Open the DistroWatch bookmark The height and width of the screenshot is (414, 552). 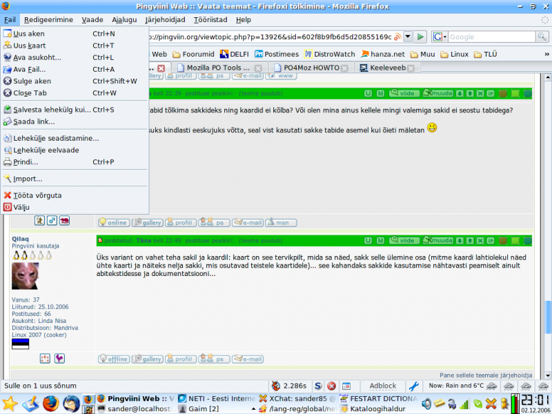pyautogui.click(x=330, y=55)
